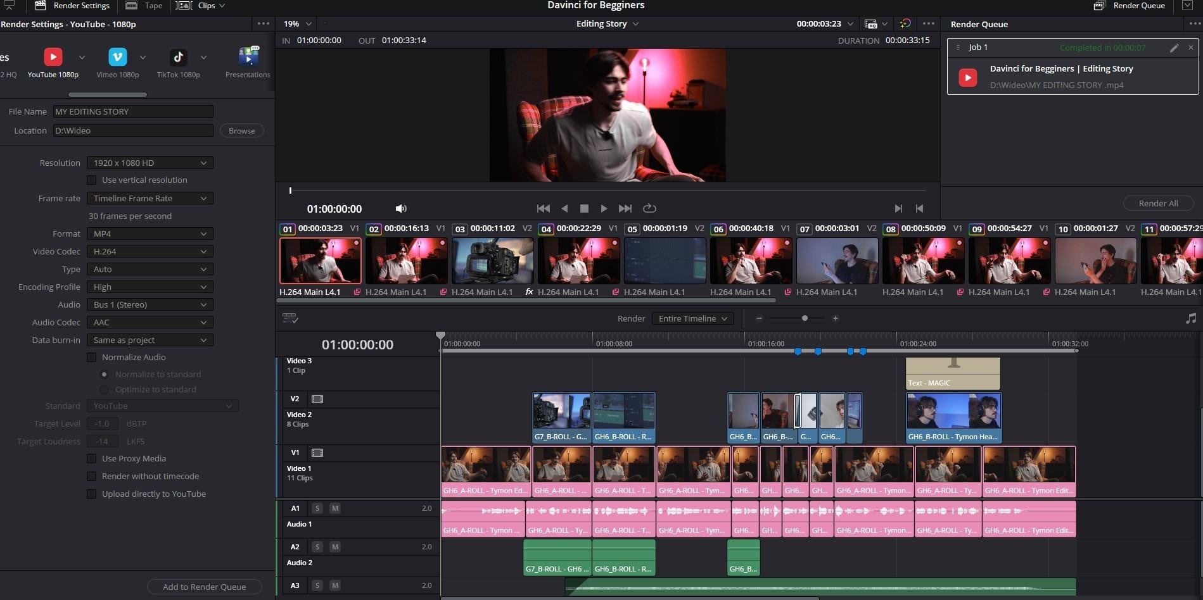1203x600 pixels.
Task: Open the Format MP4 dropdown
Action: click(150, 234)
